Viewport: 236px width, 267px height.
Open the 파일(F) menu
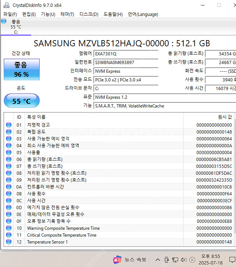click(x=10, y=14)
